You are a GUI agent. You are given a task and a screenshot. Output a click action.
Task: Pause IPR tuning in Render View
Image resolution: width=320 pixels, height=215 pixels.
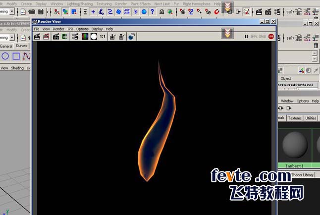246,37
